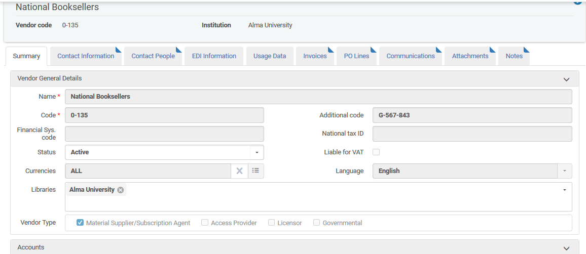Toggle the Liable for VAT checkbox
The image size is (586, 254).
[376, 152]
